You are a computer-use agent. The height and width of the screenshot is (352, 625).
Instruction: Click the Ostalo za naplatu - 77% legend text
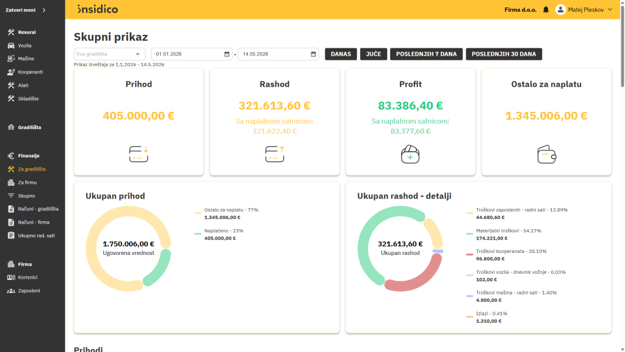point(231,210)
